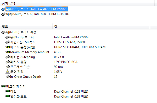Click the In-Order Queue Depth field label

[26, 77]
